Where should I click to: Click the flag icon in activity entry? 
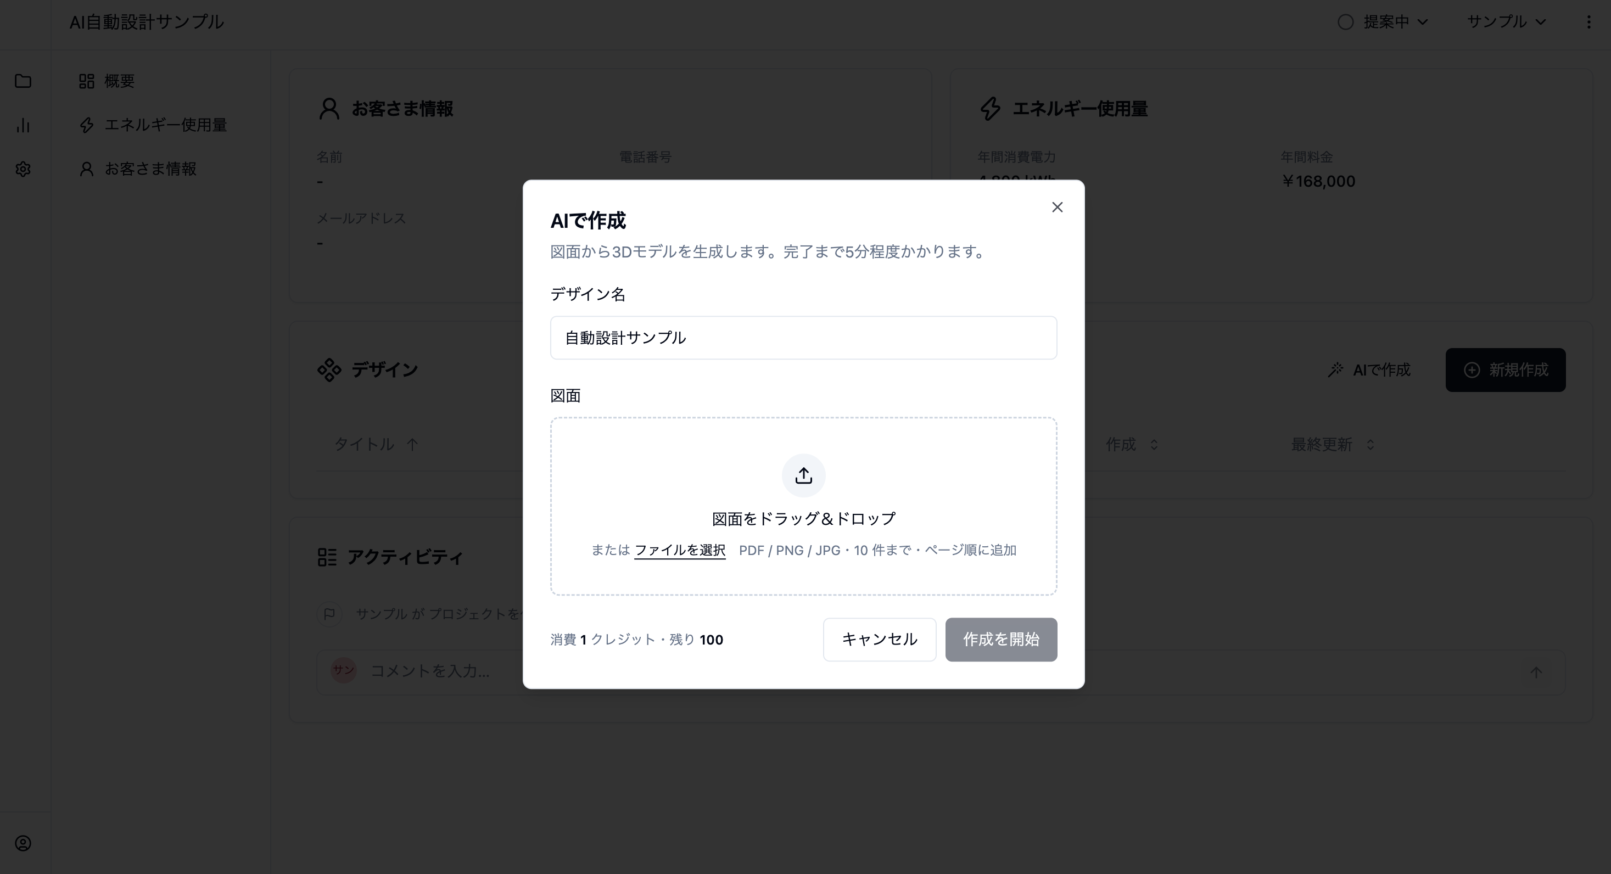[329, 614]
